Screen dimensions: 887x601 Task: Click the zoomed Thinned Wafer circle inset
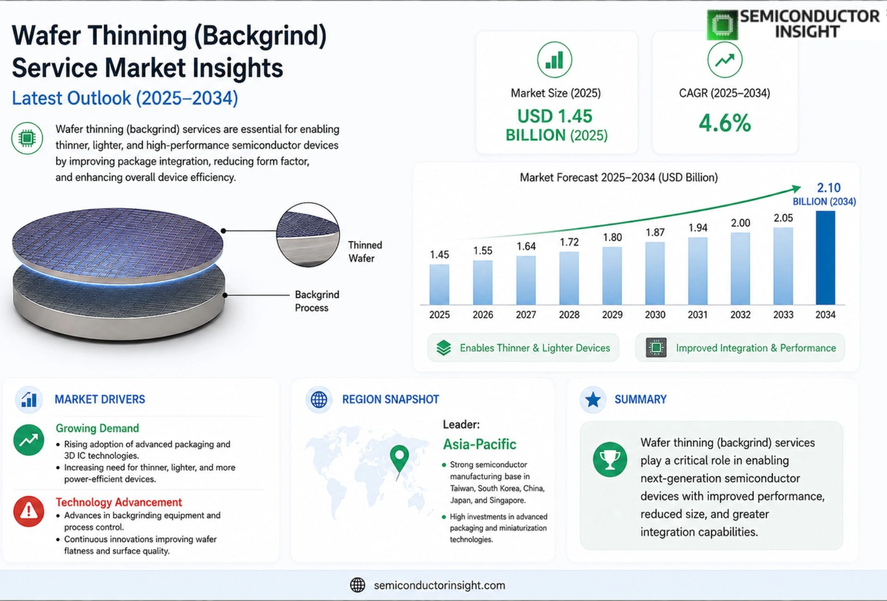click(x=308, y=235)
